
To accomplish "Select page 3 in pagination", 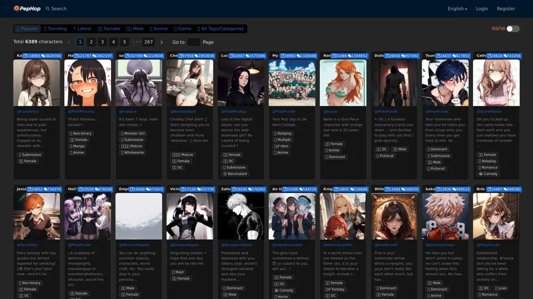I will click(x=102, y=42).
